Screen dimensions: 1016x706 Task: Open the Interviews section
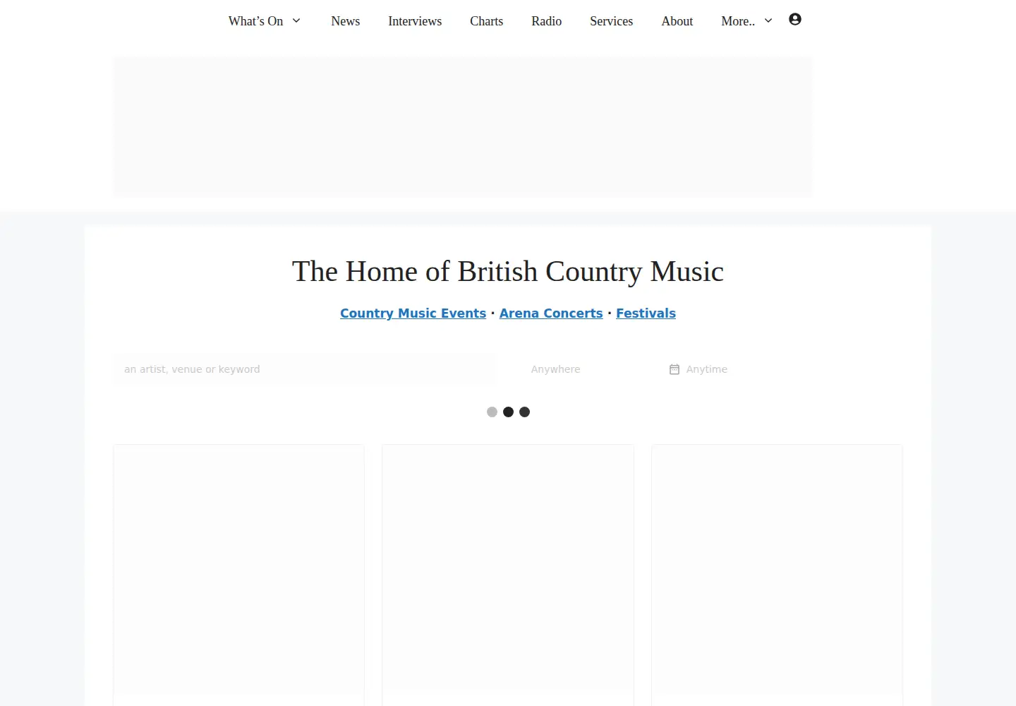click(x=415, y=21)
